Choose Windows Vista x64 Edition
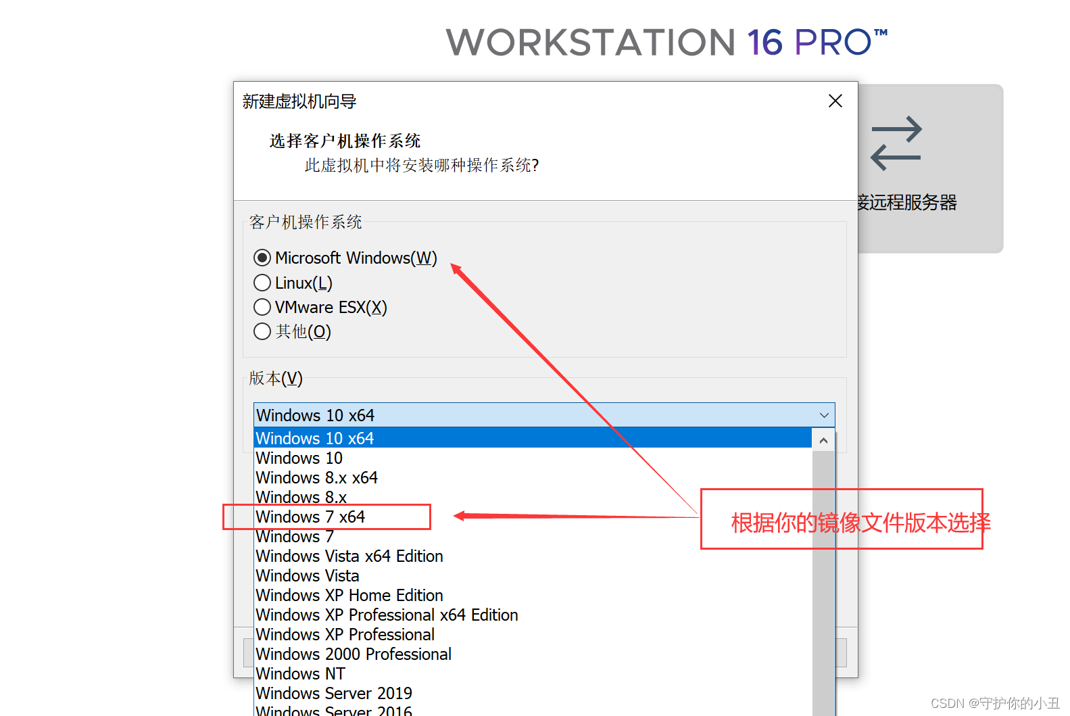Image resolution: width=1070 pixels, height=716 pixels. click(x=533, y=556)
